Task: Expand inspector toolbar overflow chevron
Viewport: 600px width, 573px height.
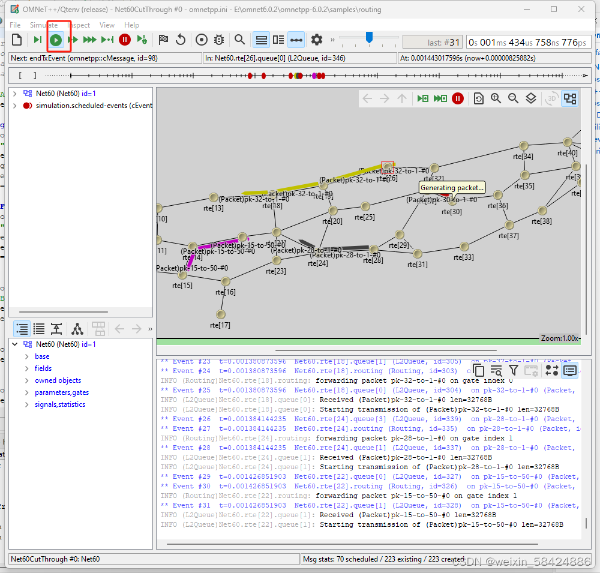Action: [150, 329]
